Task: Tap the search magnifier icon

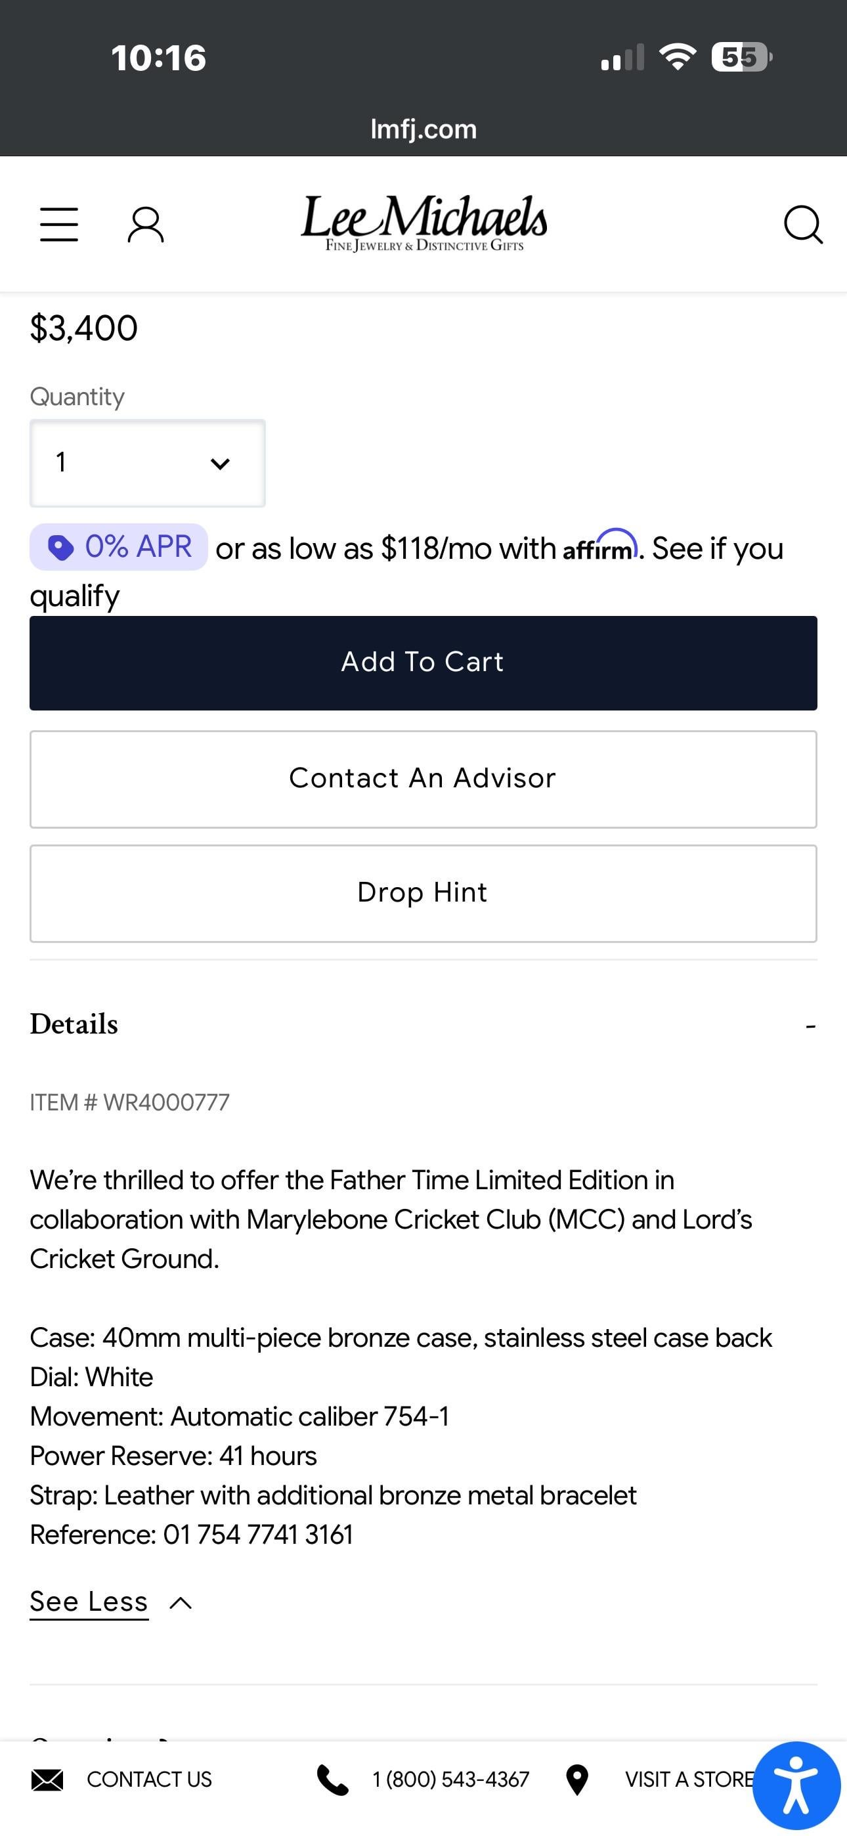Action: 803,225
